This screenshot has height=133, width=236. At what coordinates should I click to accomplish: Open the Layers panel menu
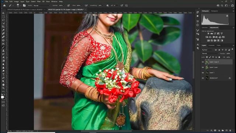[x=233, y=45]
